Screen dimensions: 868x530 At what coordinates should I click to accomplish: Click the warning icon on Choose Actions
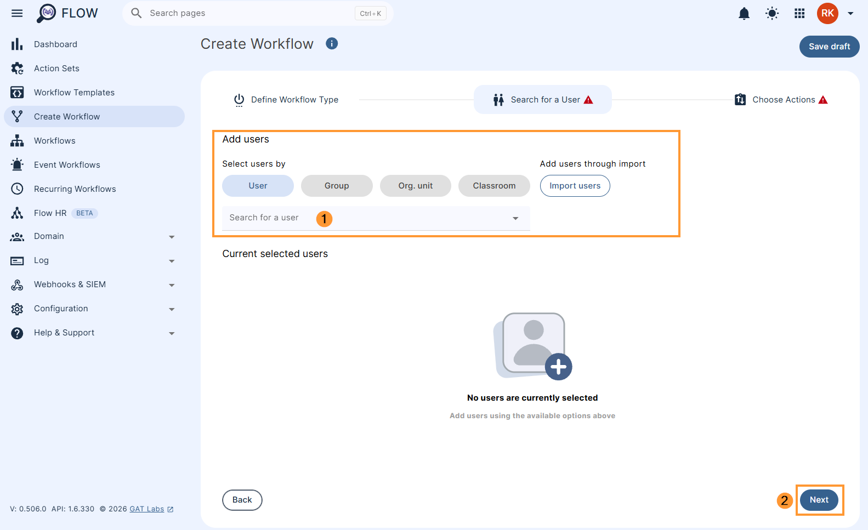823,100
